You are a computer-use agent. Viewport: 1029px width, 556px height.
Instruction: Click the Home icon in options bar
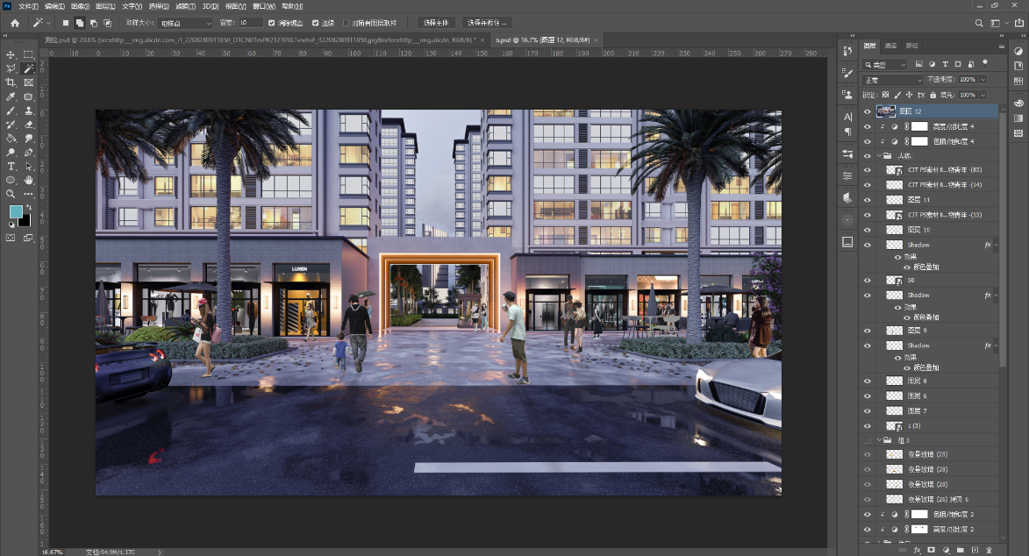click(15, 23)
